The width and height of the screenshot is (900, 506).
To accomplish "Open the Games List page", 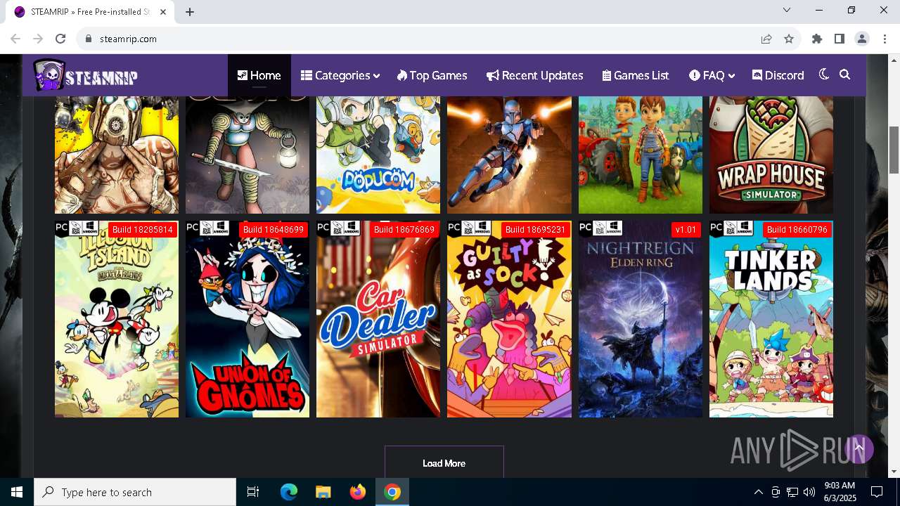I will click(x=636, y=75).
